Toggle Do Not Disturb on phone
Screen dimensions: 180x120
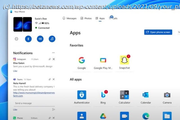[16, 39]
